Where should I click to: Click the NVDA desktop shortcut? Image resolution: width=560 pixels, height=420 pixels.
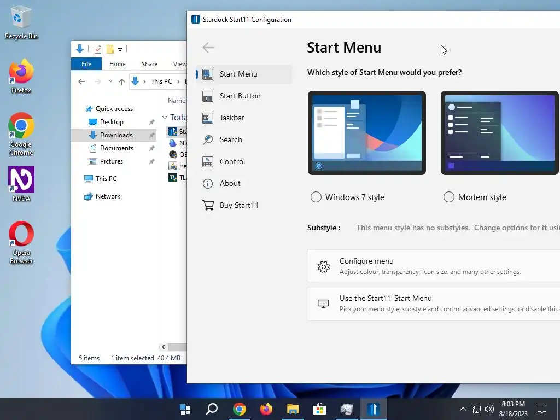(x=21, y=185)
